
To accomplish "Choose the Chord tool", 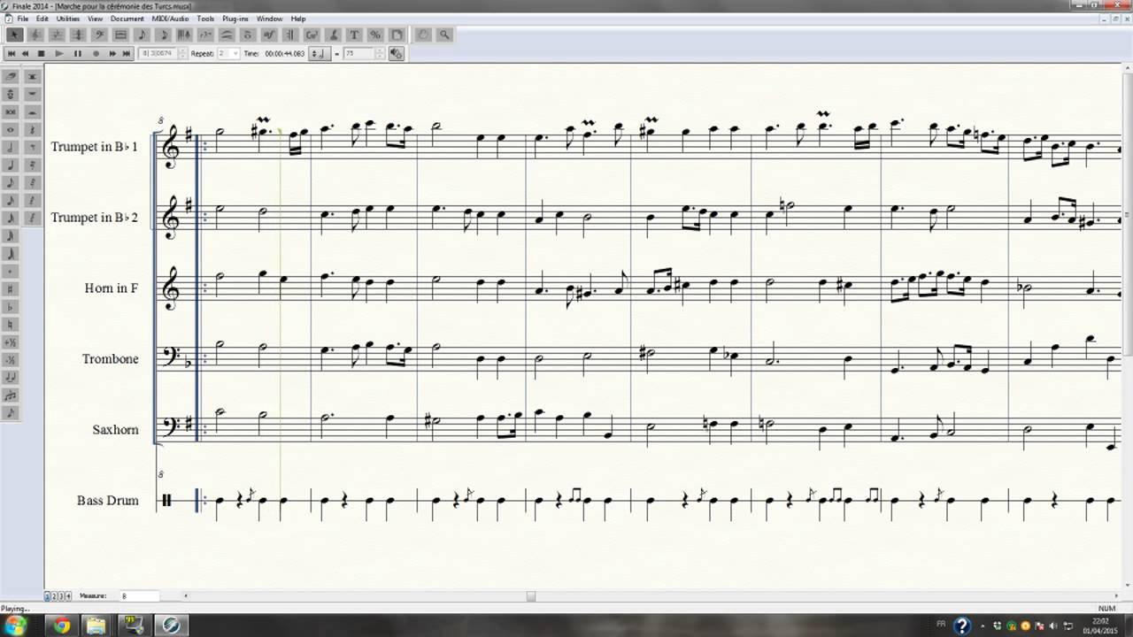I will (x=311, y=35).
